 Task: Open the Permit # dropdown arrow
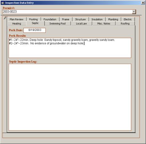[134, 12]
